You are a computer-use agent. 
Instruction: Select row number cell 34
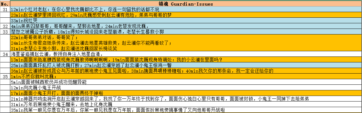(5, 54)
